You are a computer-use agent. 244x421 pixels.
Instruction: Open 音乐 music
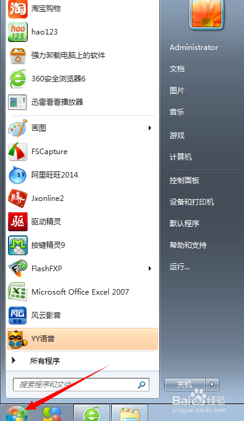click(177, 112)
